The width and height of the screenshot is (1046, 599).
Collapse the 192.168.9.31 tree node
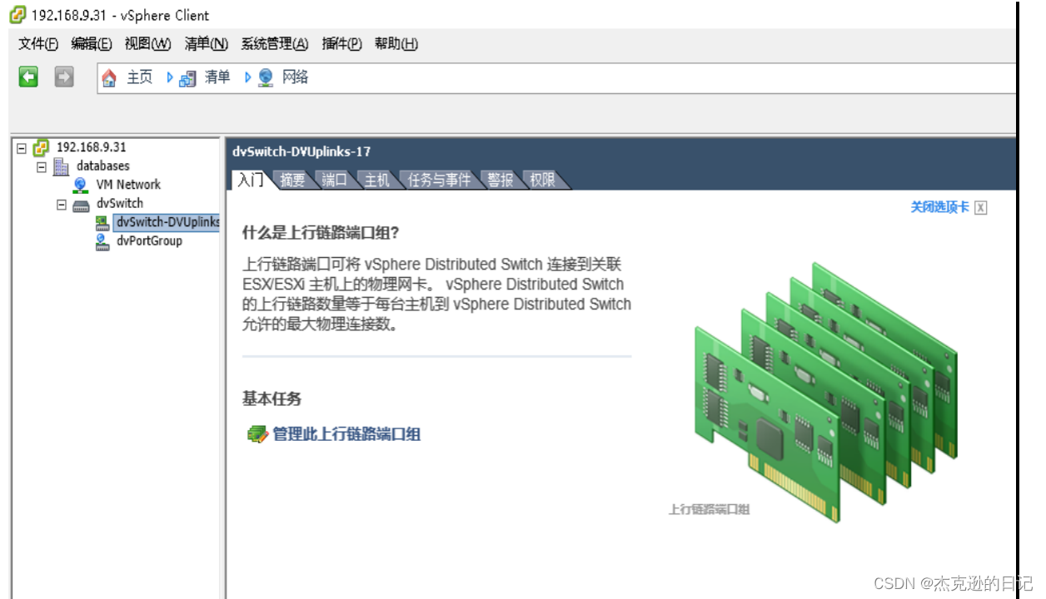(x=22, y=148)
